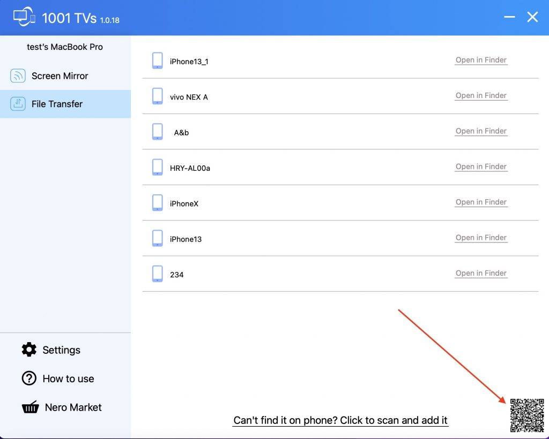
Task: Minimize the 1001 TVs window
Action: pyautogui.click(x=509, y=17)
